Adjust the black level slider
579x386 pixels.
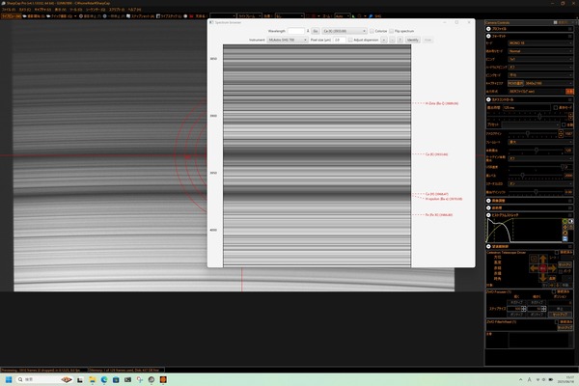pos(522,176)
